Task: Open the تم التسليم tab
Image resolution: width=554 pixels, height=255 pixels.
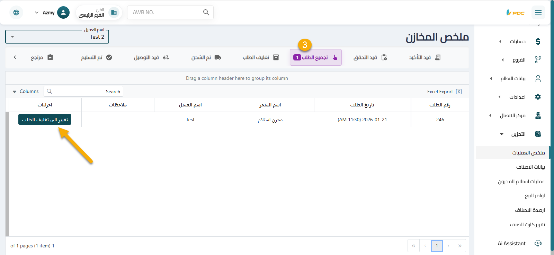Action: [97, 57]
